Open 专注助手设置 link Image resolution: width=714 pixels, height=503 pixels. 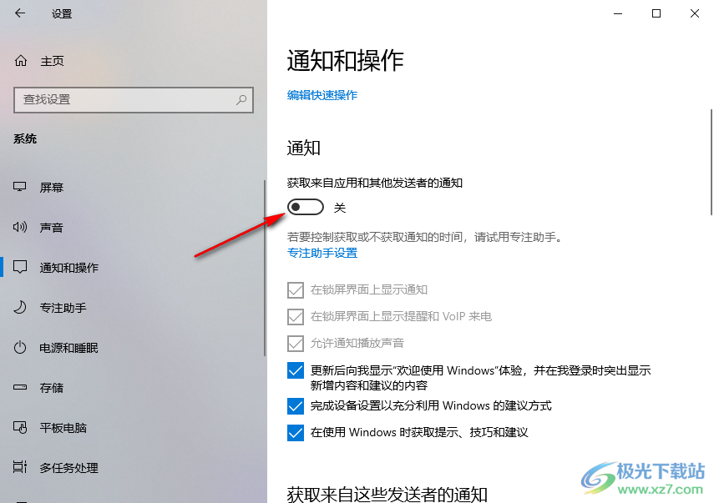click(322, 253)
